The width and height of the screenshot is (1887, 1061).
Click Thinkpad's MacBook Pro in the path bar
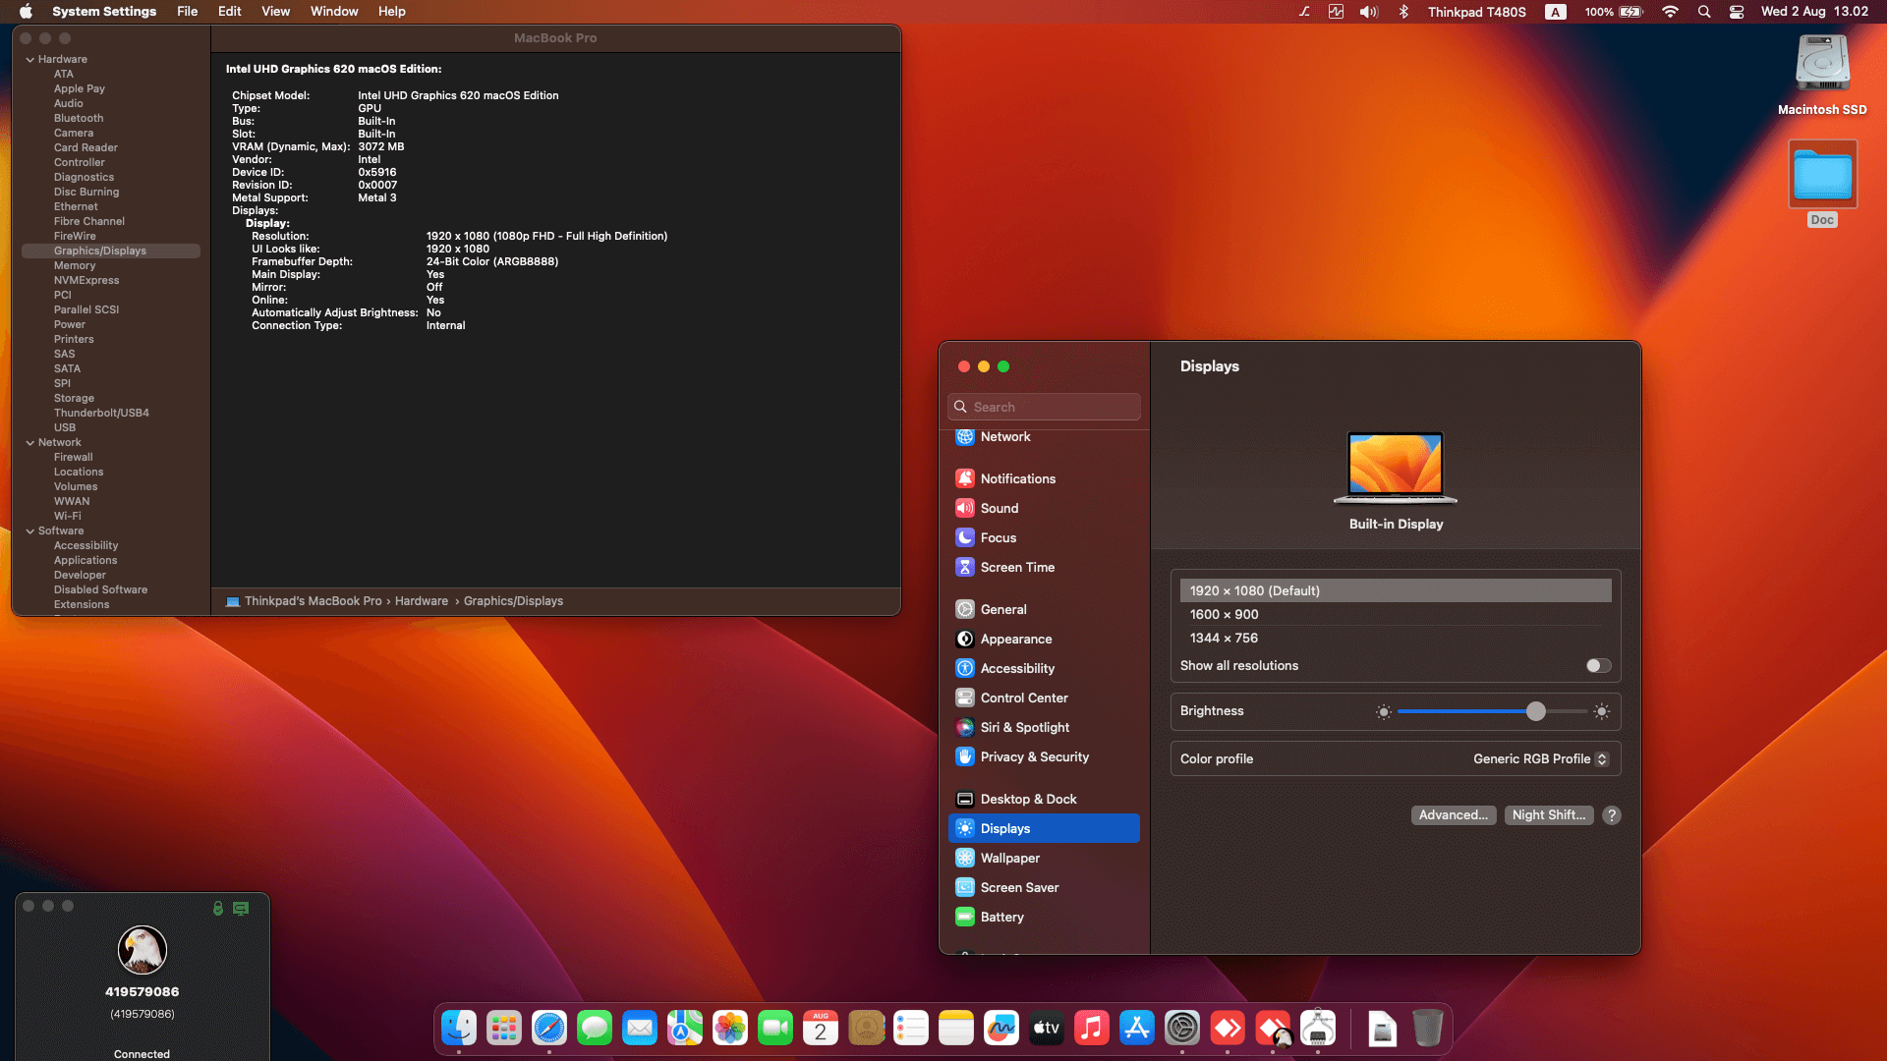(x=313, y=601)
